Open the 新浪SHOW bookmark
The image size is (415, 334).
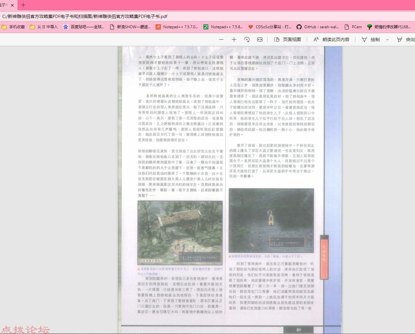coord(130,27)
